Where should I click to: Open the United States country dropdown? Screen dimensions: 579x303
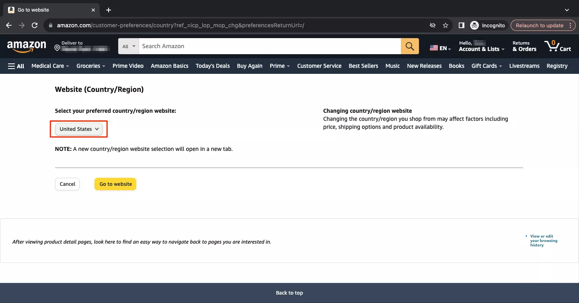pos(79,129)
